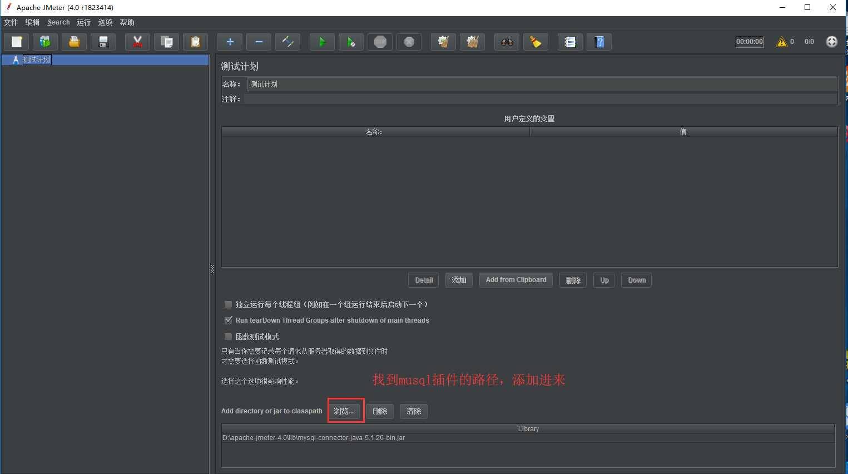848x474 pixels.
Task: Click the 清除 classpath button
Action: click(x=414, y=411)
